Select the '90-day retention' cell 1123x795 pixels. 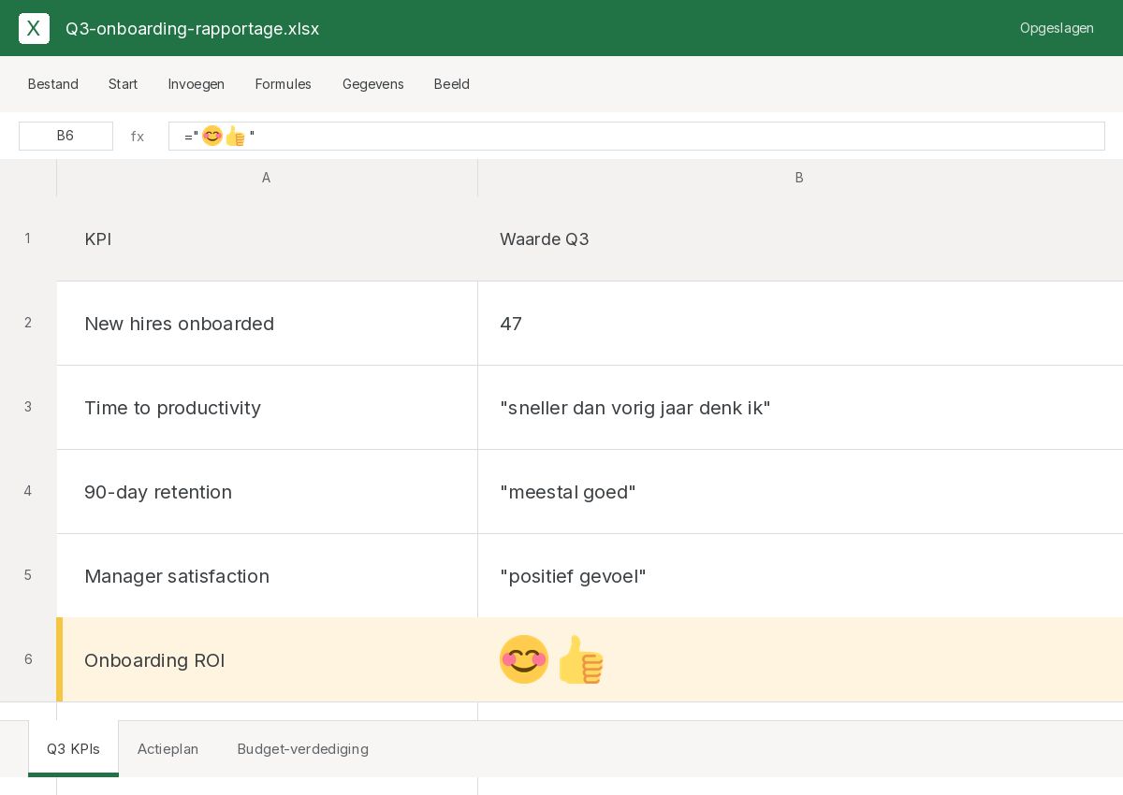267,491
